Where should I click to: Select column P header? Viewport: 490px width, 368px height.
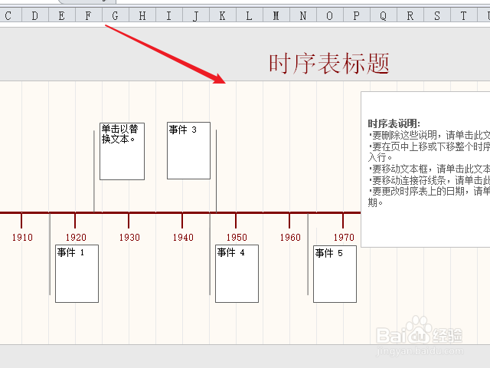357,15
